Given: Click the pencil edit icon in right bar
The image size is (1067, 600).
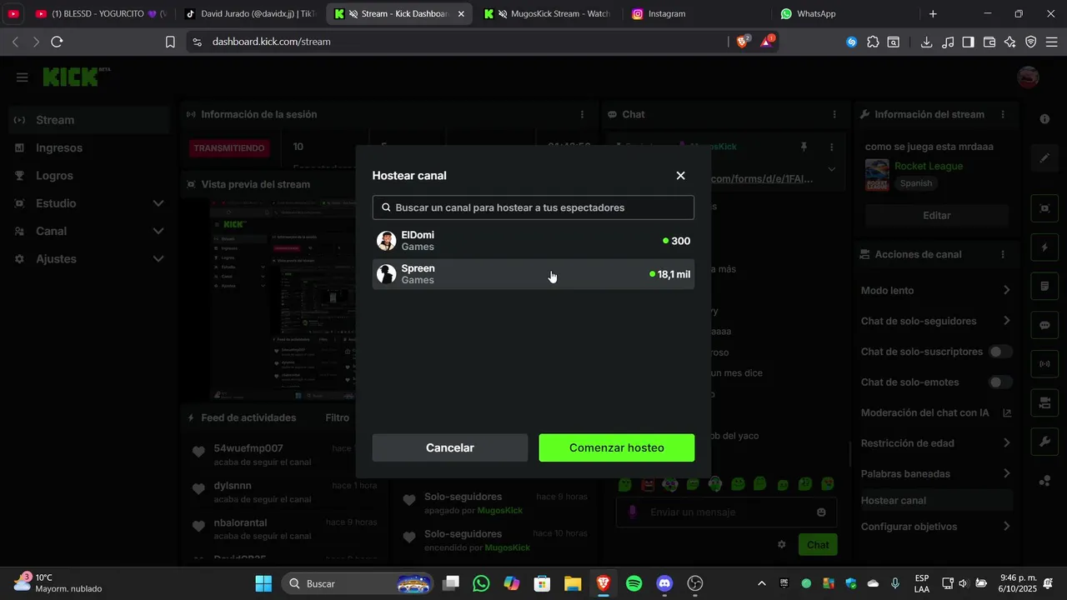Looking at the screenshot, I should pyautogui.click(x=1044, y=157).
